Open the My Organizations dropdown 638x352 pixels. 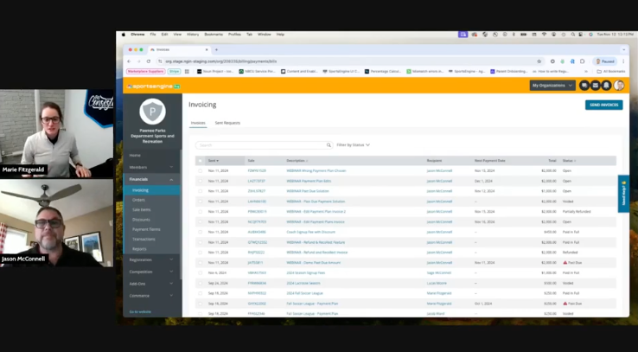[552, 86]
